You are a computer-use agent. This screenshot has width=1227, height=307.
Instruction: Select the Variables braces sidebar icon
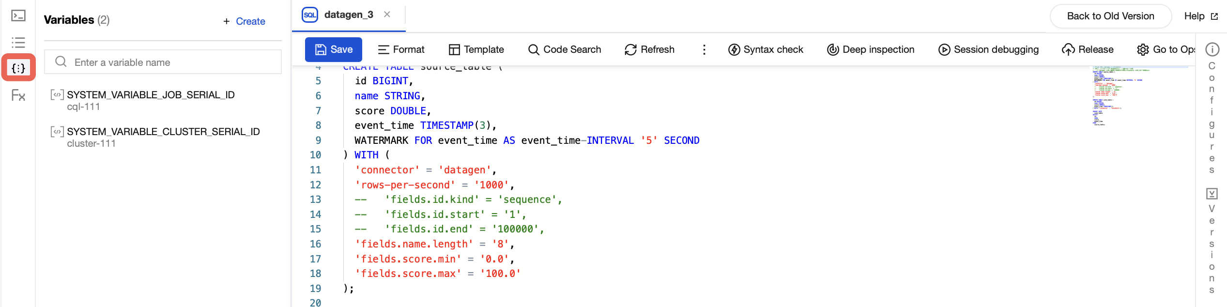[x=18, y=68]
